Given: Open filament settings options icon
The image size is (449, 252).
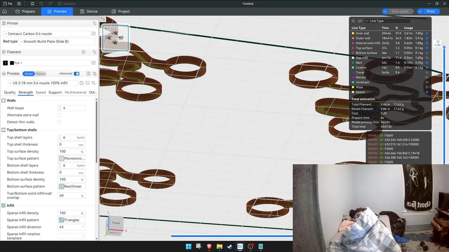Looking at the screenshot, I should [x=94, y=52].
